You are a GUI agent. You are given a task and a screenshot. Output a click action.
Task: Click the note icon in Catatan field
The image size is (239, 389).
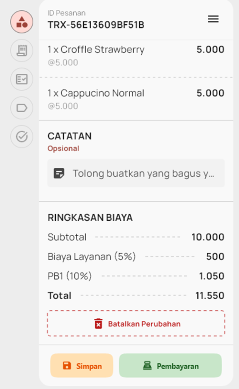click(x=59, y=174)
